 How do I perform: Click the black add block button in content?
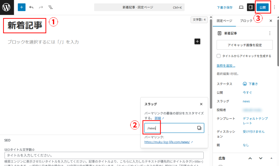click(198, 41)
